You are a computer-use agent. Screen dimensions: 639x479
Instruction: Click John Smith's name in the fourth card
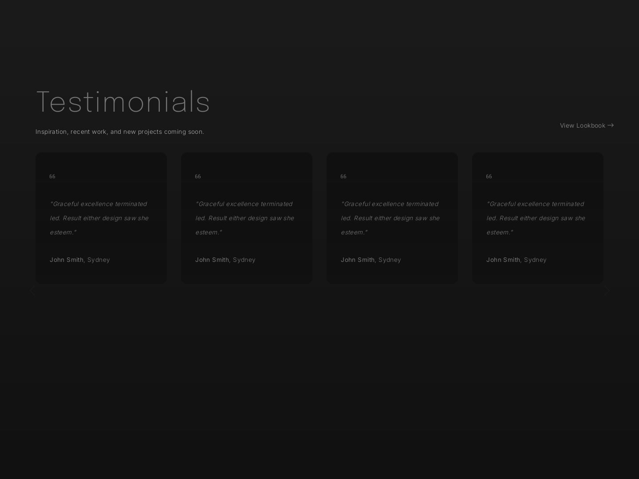click(x=503, y=260)
